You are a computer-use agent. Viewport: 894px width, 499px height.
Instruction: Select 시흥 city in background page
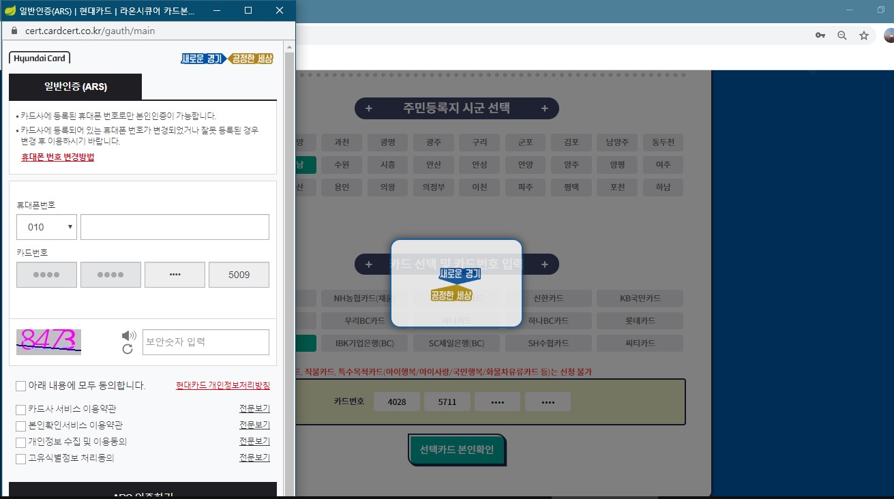pos(387,165)
